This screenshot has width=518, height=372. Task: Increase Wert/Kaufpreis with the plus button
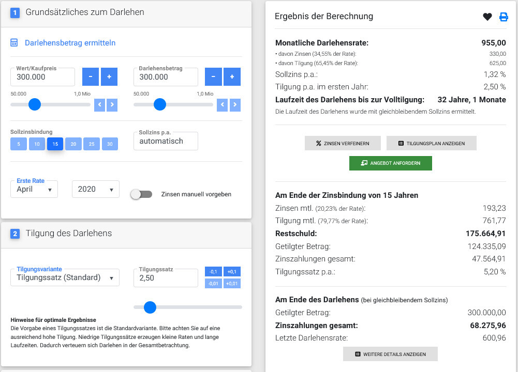pos(109,77)
